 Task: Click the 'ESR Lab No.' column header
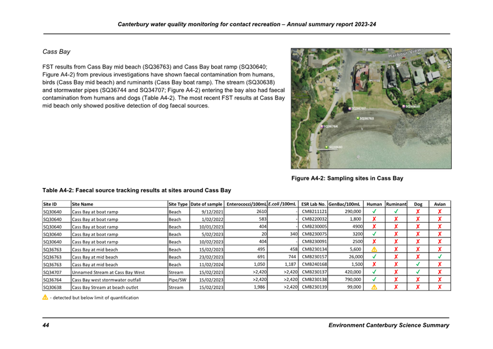[314, 204]
